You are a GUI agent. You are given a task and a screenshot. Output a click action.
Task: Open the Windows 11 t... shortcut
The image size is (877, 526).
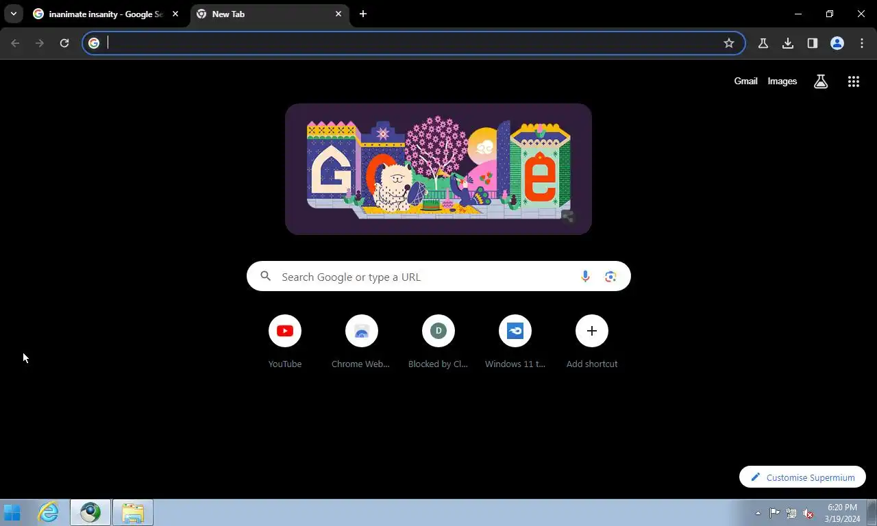pyautogui.click(x=515, y=342)
